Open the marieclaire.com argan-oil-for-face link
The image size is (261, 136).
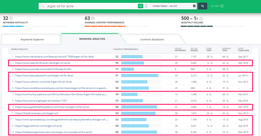[55, 57]
